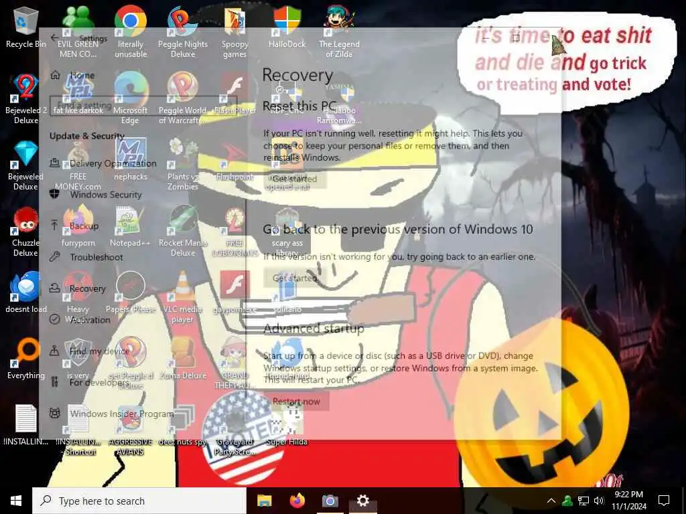Launch Peggle Nights Deluxe shortcut
The height and width of the screenshot is (514, 686).
[x=183, y=32]
